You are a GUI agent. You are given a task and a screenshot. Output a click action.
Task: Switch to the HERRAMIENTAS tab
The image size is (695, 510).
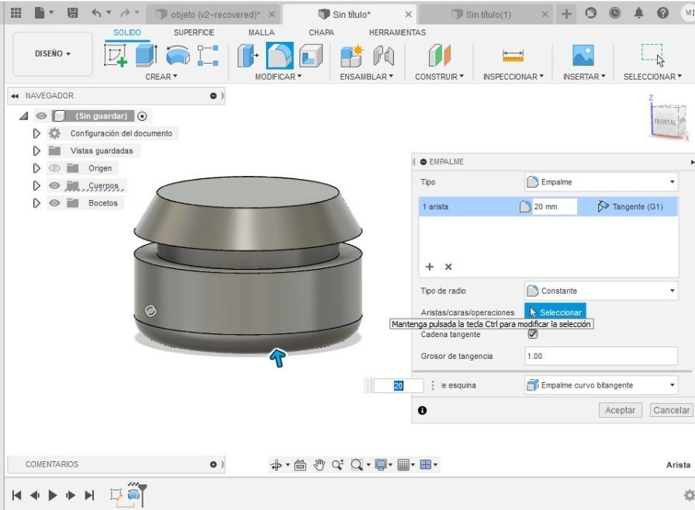(x=397, y=33)
